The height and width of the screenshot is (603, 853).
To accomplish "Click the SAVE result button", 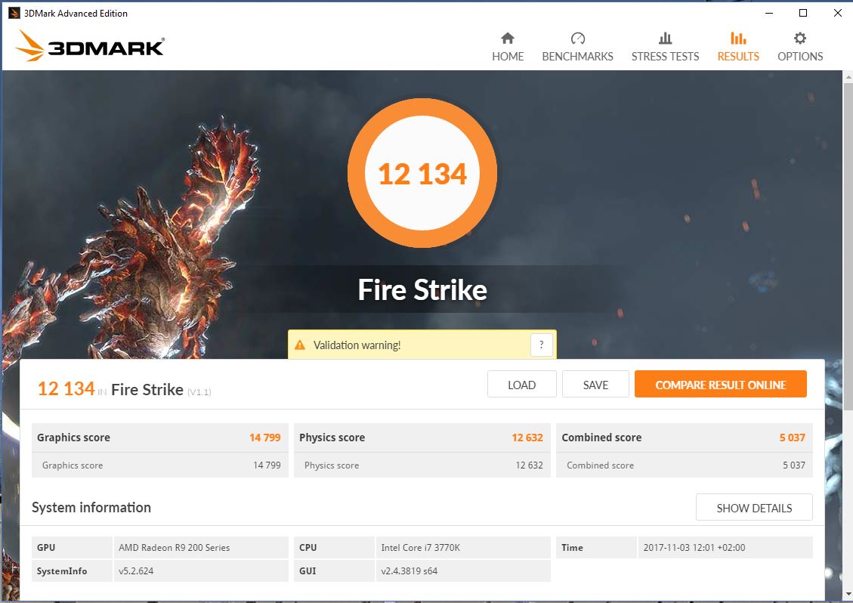I will click(x=595, y=385).
